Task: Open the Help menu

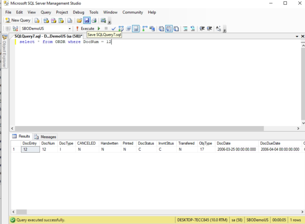Action: point(152,12)
